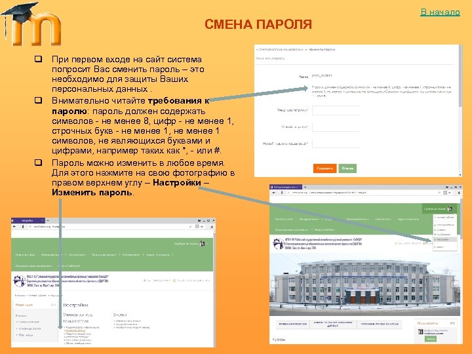Click the Moodle graduation-cap logo

tap(31, 24)
